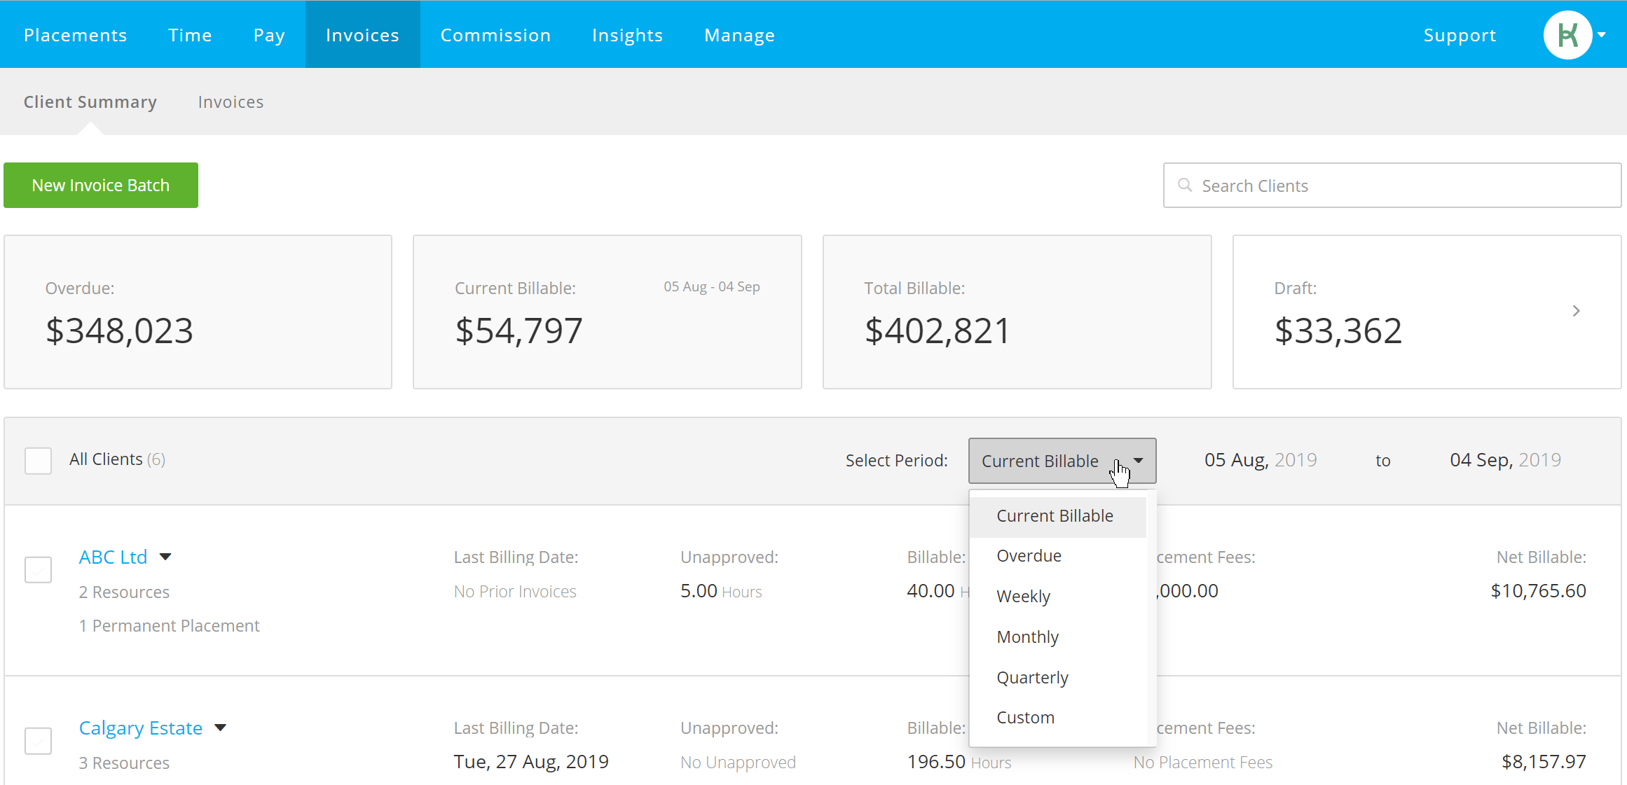This screenshot has width=1627, height=785.
Task: Click into the Search Clients field
Action: [1392, 186]
